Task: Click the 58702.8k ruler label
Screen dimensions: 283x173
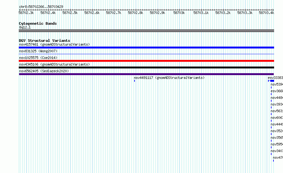Action: (135, 13)
